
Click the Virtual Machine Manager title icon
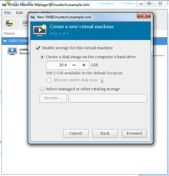coord(4,5)
